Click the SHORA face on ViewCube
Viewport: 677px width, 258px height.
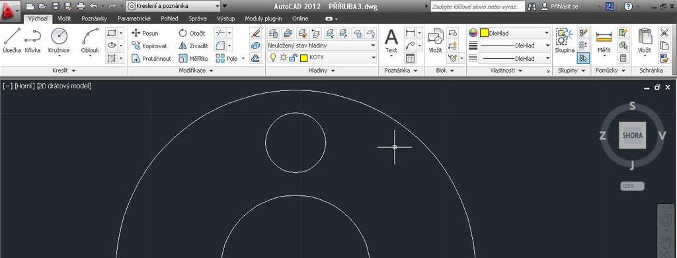click(x=632, y=135)
